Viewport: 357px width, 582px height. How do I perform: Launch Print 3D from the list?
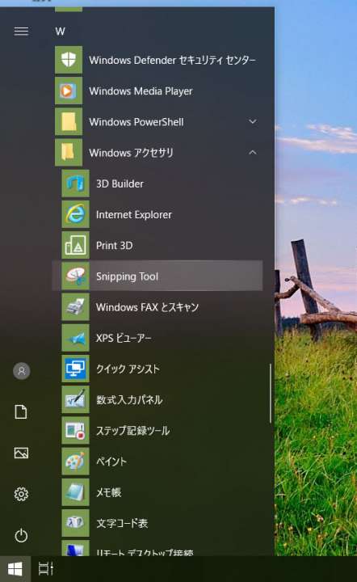coord(114,246)
